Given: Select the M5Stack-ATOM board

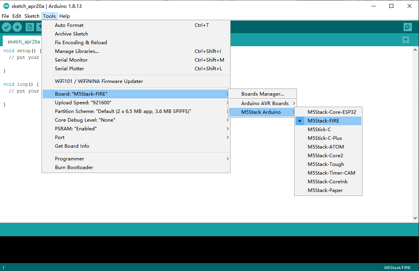Looking at the screenshot, I should (328, 147).
